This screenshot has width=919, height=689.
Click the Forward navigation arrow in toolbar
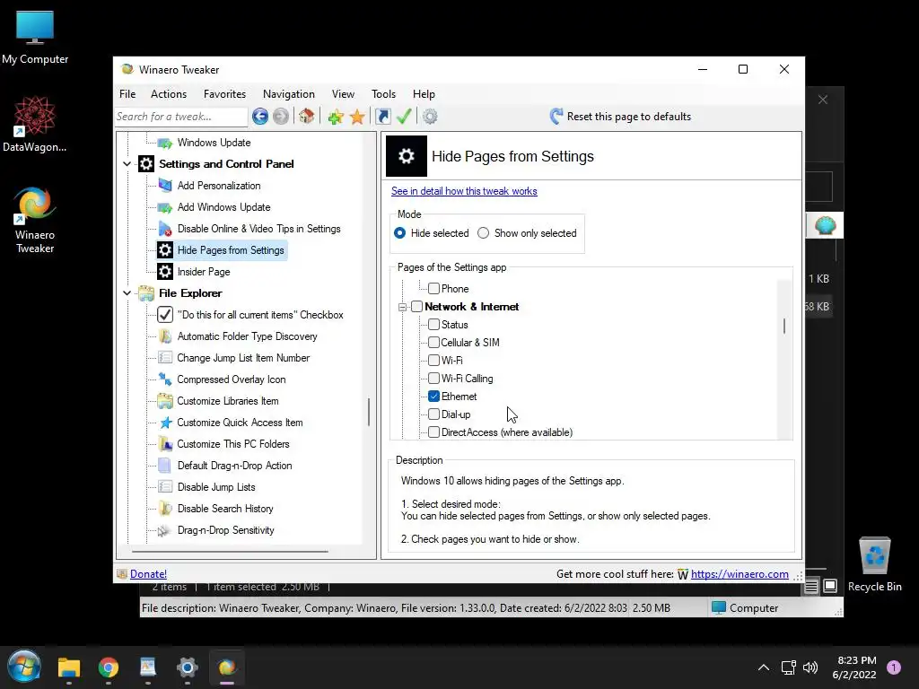pos(281,117)
